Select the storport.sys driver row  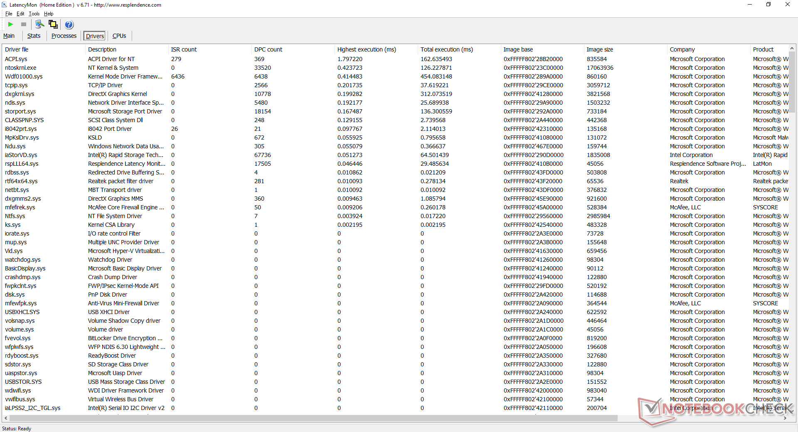coord(395,111)
